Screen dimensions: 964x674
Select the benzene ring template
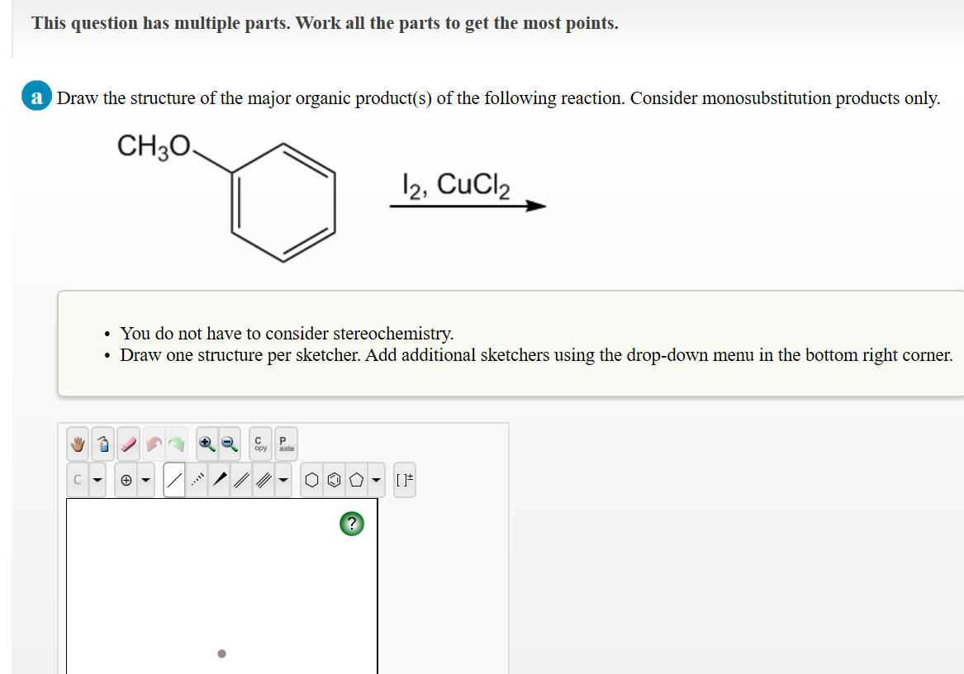coord(335,480)
